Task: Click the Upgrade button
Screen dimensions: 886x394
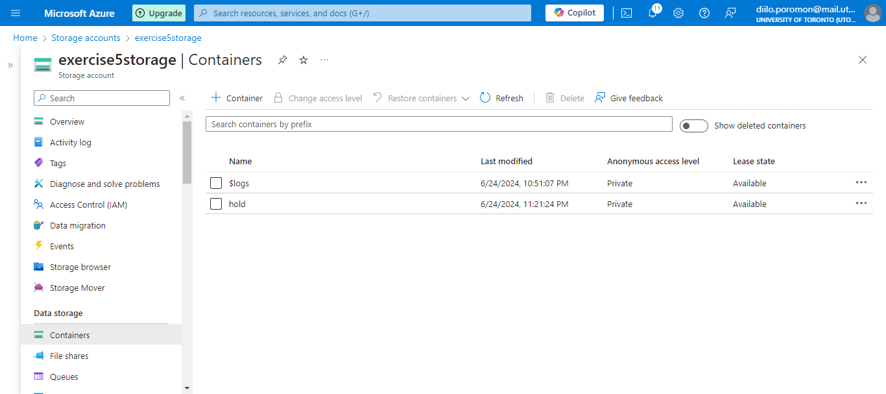Action: (159, 13)
